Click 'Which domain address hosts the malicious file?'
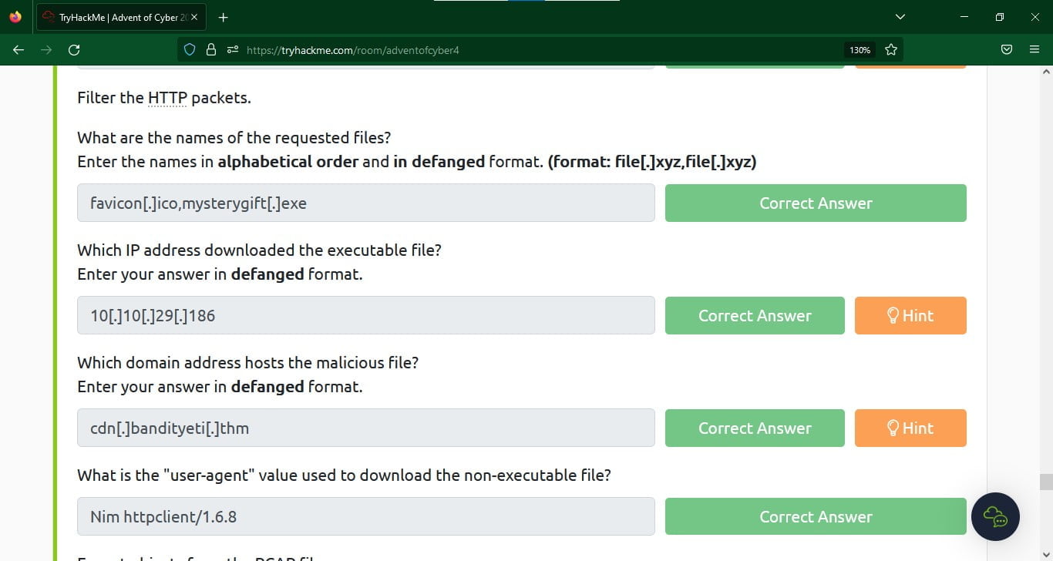Viewport: 1053px width, 561px height. click(x=247, y=363)
